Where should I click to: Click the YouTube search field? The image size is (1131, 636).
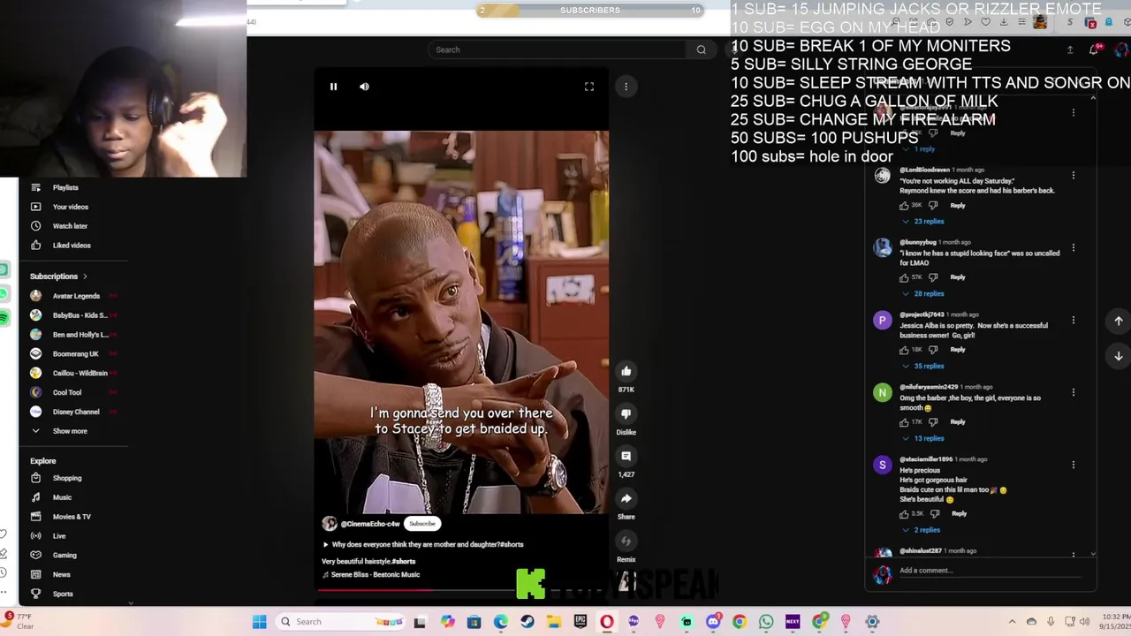click(557, 49)
